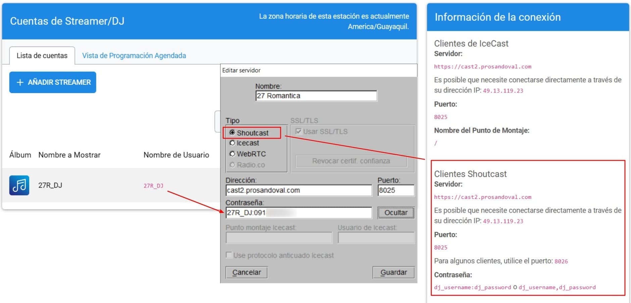Screen dimensions: 631x303
Task: Open the IceCast server URL link
Action: tap(482, 67)
